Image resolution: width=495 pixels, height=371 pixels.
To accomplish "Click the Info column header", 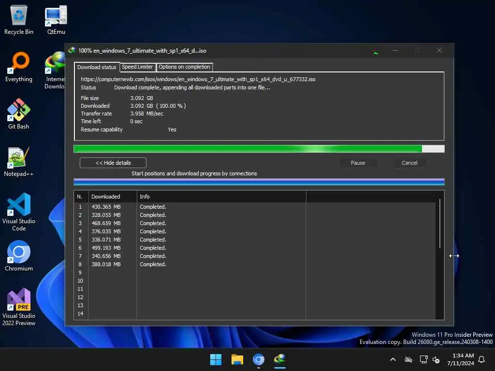I will point(221,197).
